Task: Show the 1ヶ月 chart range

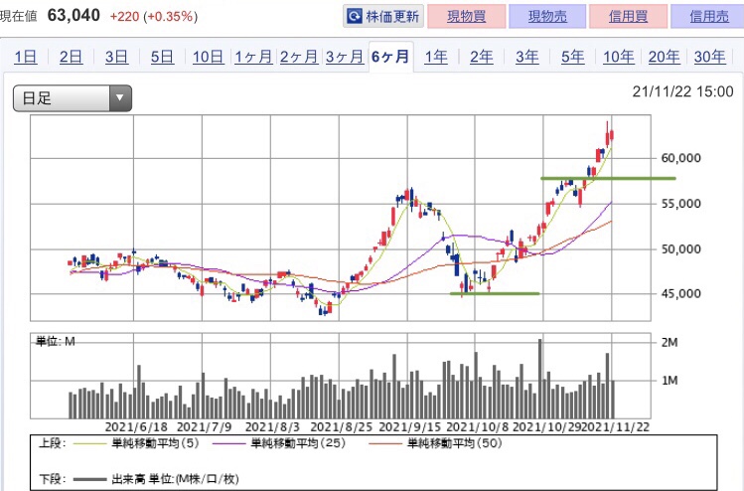Action: coord(253,57)
